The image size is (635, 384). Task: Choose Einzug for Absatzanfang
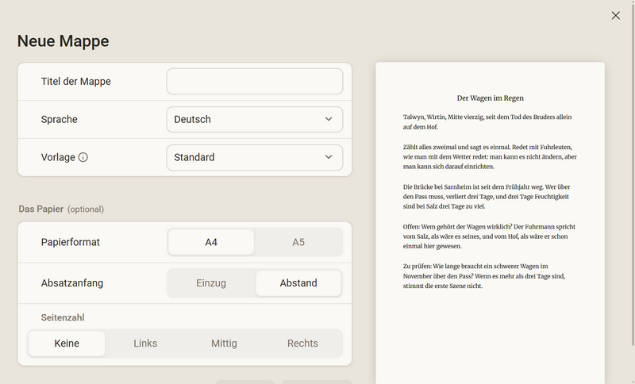[211, 283]
